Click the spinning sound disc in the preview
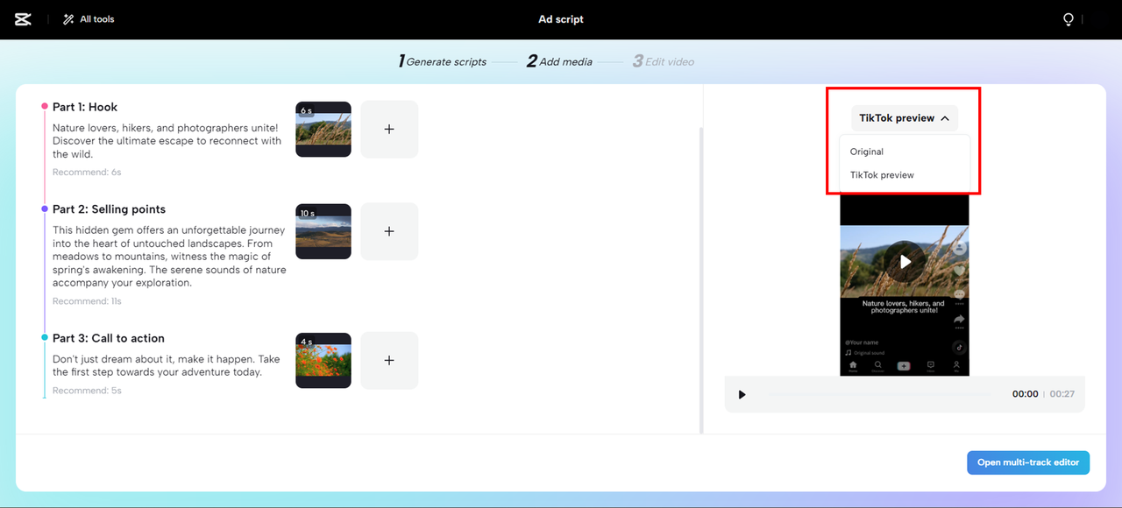The width and height of the screenshot is (1122, 508). click(x=959, y=346)
